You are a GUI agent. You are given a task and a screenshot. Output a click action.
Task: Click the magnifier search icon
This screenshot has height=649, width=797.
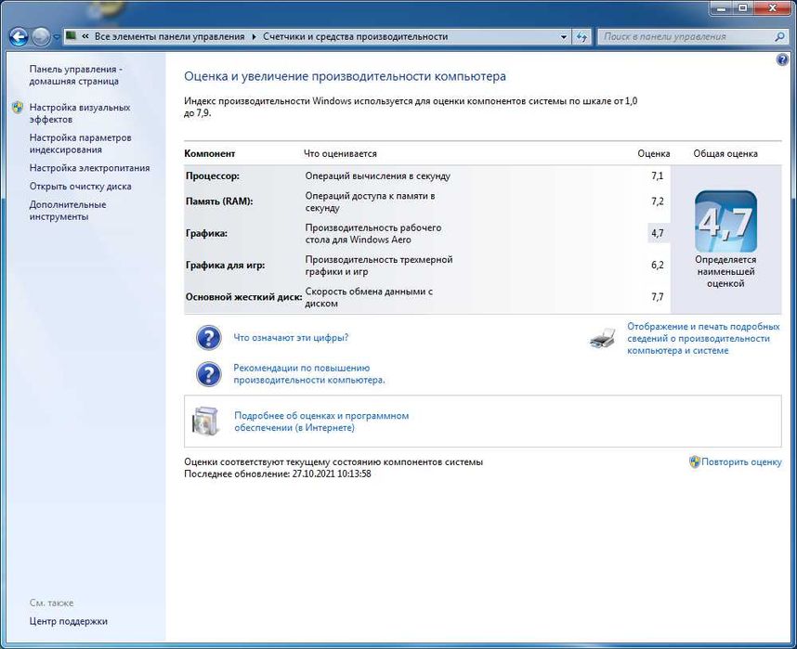pyautogui.click(x=779, y=36)
